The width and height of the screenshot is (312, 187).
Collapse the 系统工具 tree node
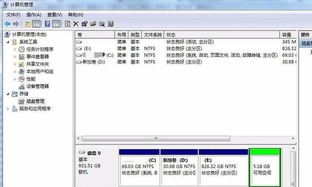coord(8,42)
